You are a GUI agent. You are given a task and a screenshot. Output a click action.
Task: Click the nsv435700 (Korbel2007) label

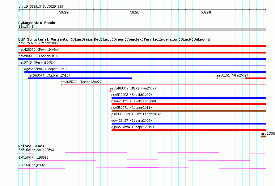coord(81,82)
